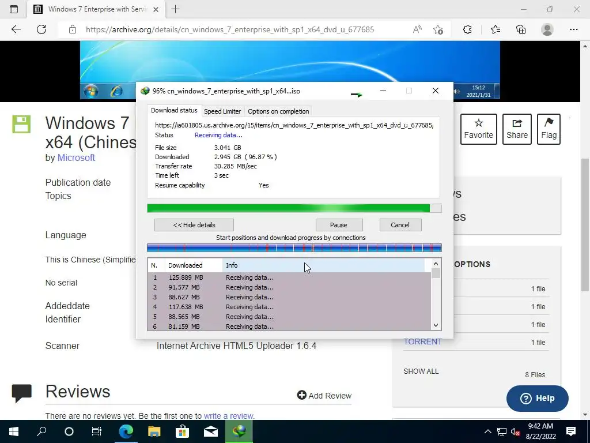Open the Favorites list icon
The image size is (590, 443).
tap(496, 29)
